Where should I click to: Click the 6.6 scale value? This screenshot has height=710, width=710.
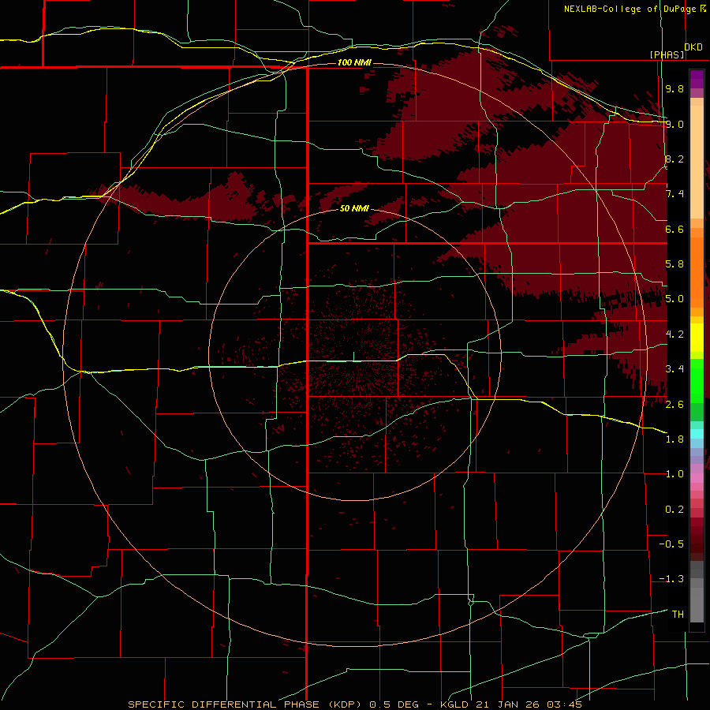pyautogui.click(x=674, y=229)
